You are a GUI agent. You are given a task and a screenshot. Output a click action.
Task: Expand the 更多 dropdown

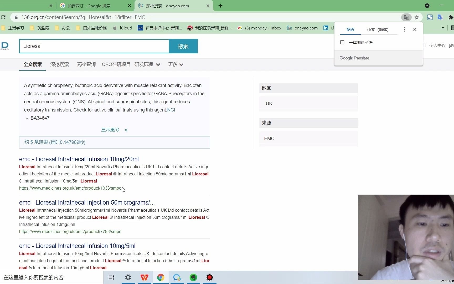pos(176,64)
